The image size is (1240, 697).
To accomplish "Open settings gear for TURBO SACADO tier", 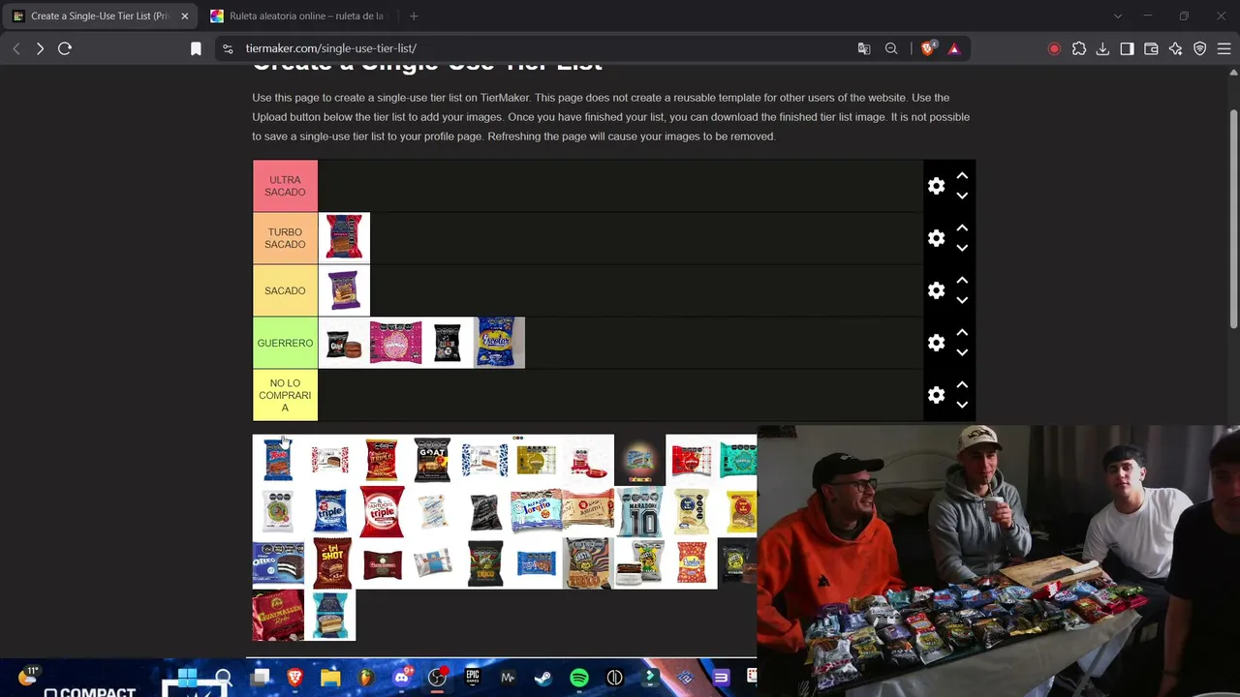I will 936,238.
